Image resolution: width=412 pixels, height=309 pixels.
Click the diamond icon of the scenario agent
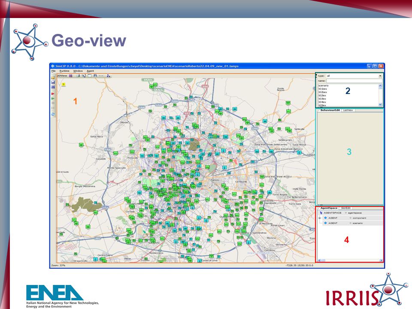pyautogui.click(x=326, y=223)
